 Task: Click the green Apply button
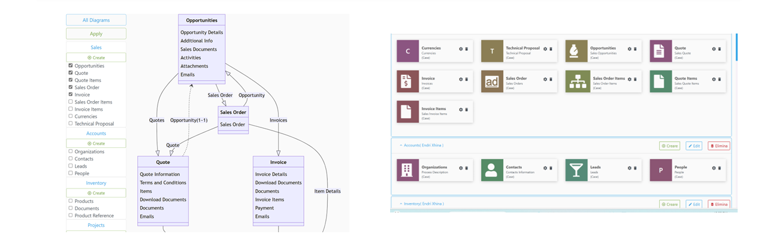pyautogui.click(x=96, y=34)
